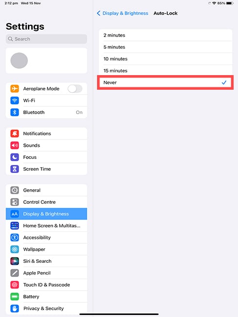Viewport: 238px width, 317px height.
Task: Tap the grey profile avatar card
Action: click(46, 60)
